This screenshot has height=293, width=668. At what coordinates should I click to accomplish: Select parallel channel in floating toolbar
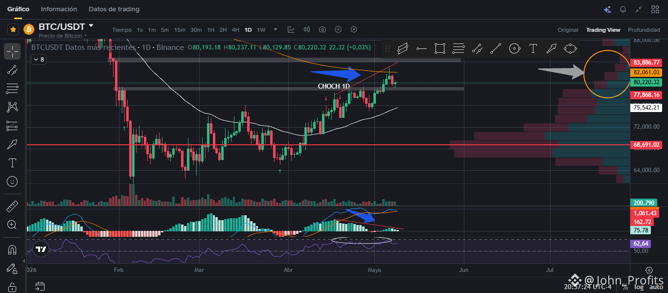pyautogui.click(x=403, y=48)
